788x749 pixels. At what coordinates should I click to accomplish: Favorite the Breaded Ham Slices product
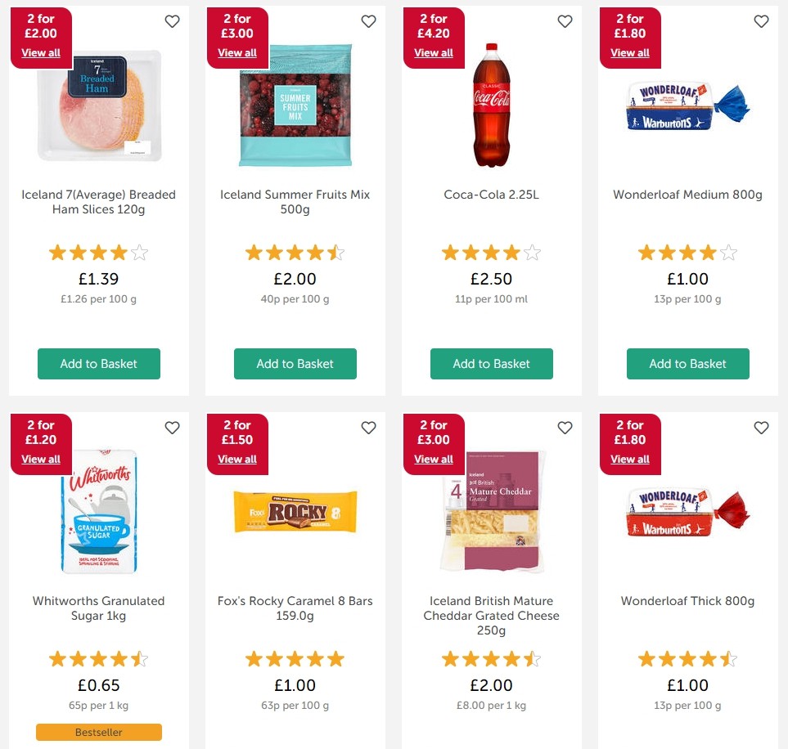pos(172,21)
